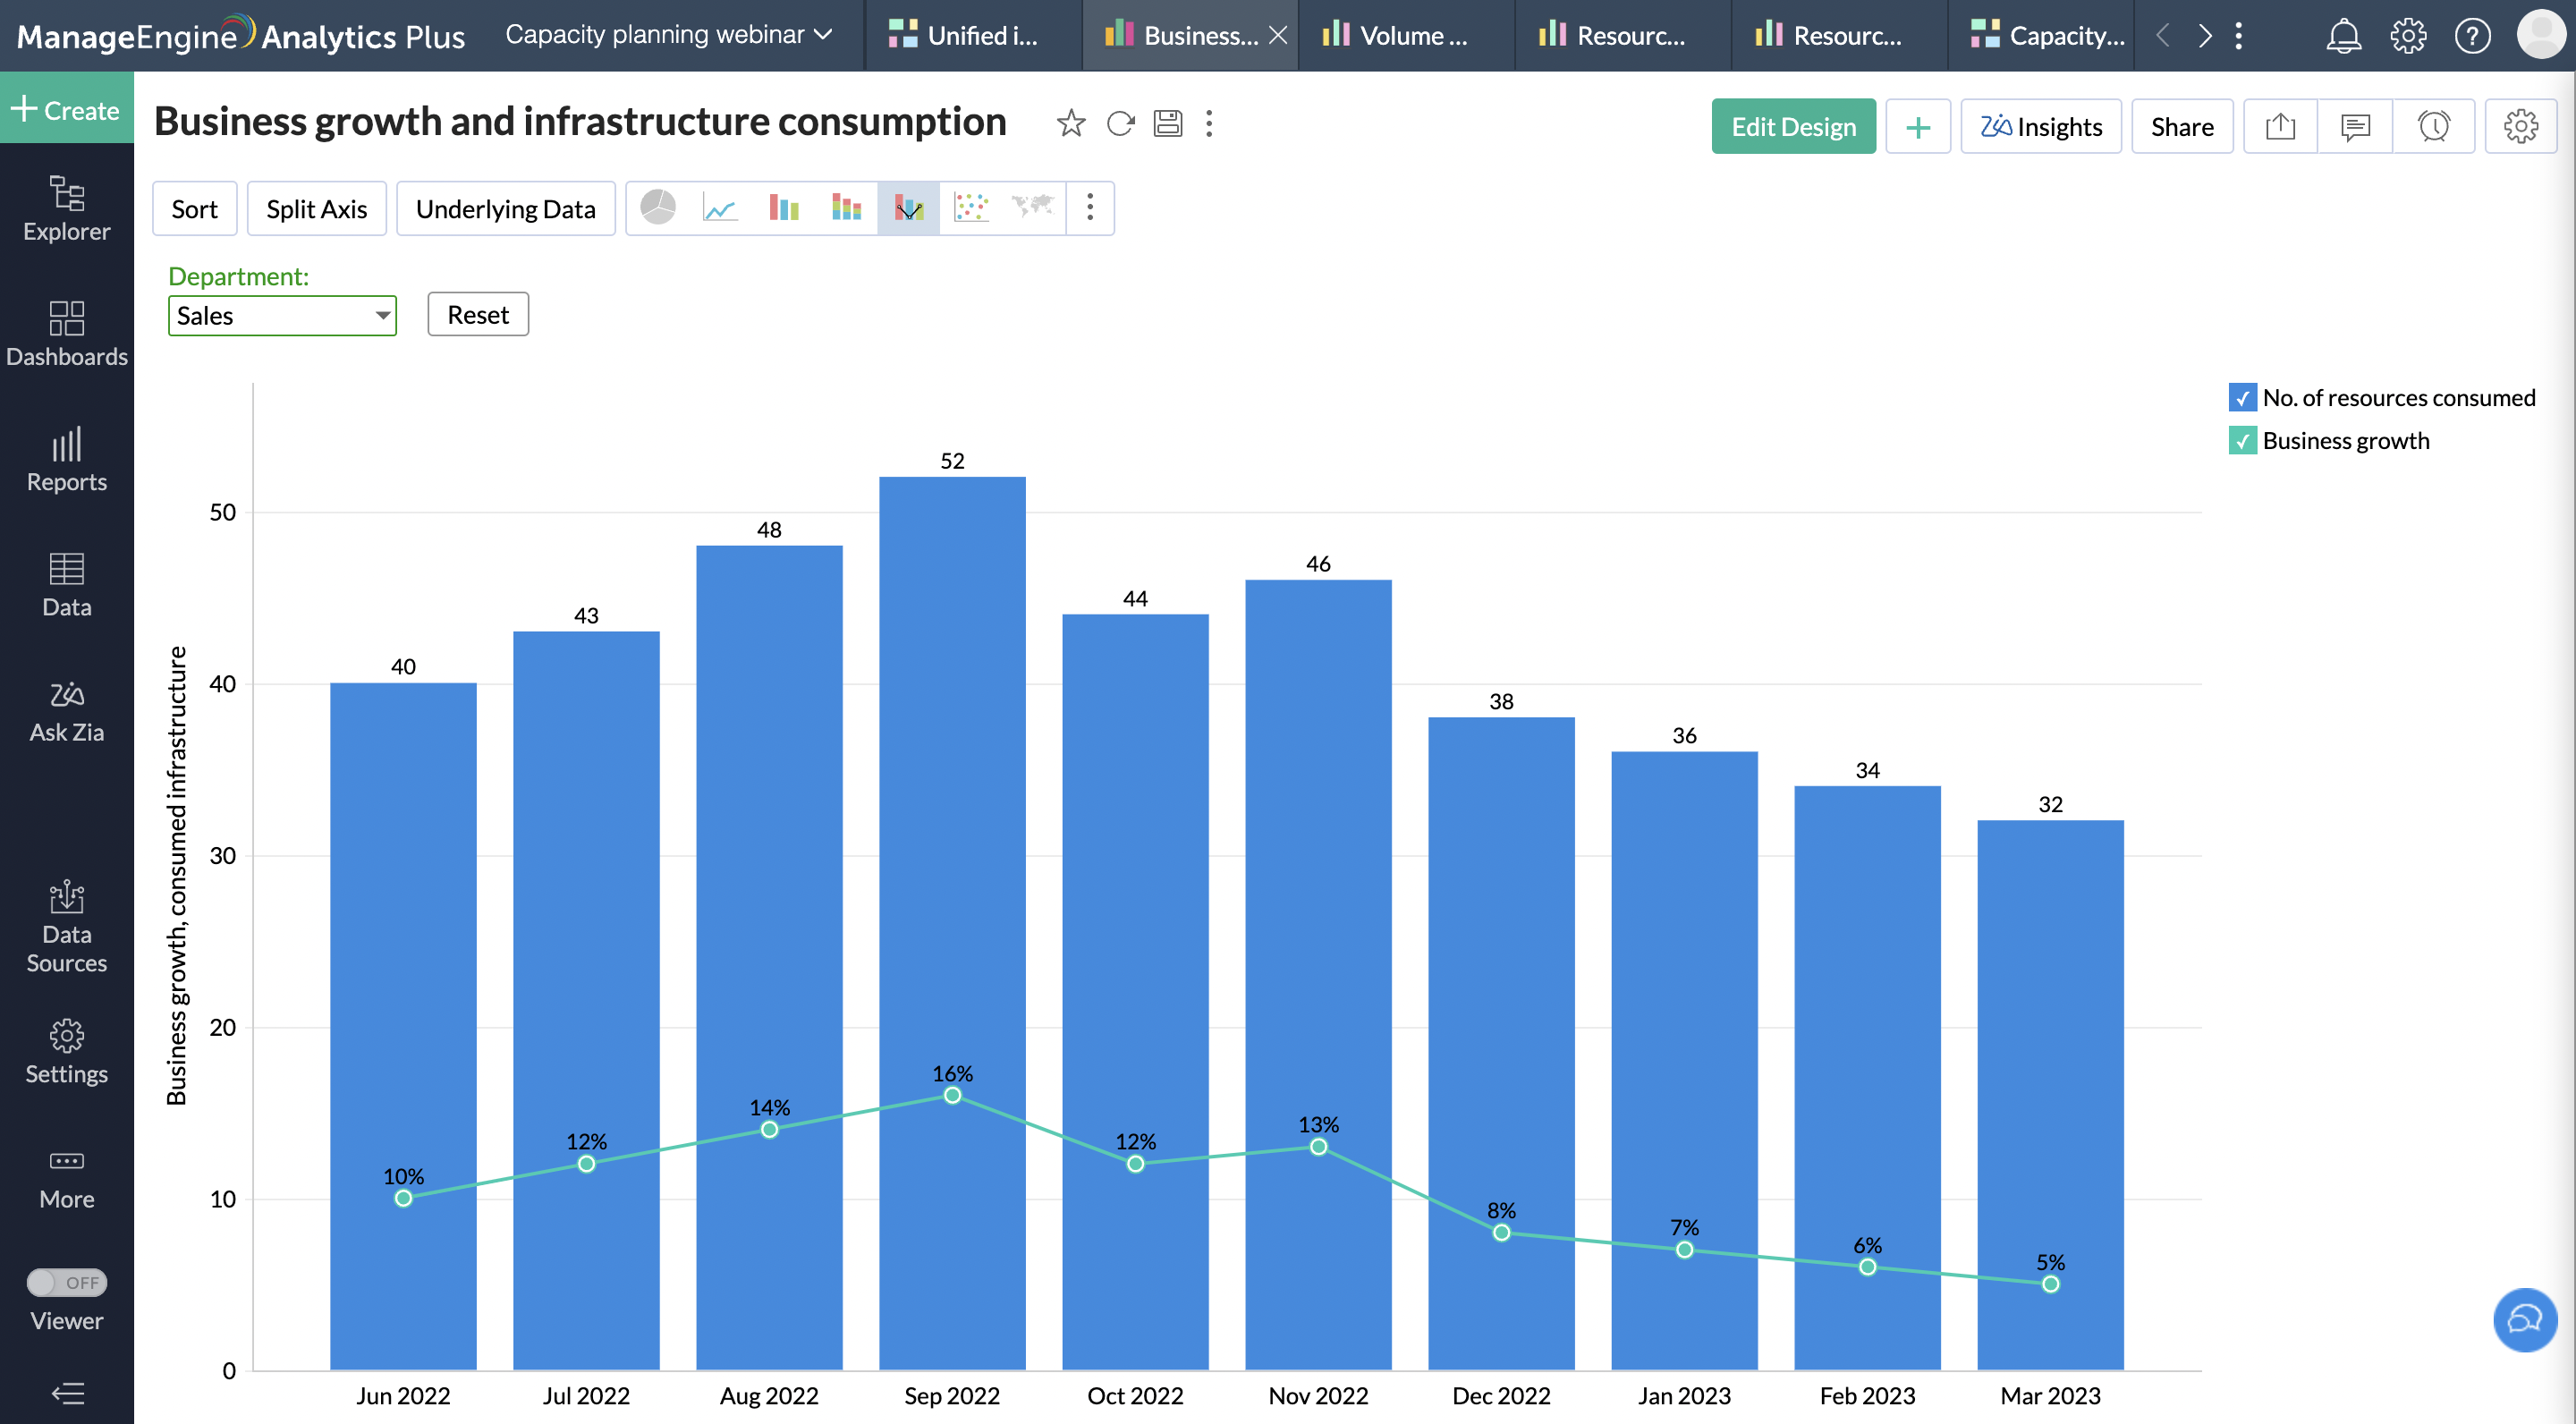Click the export icon next to Share
The height and width of the screenshot is (1424, 2576).
(x=2279, y=127)
